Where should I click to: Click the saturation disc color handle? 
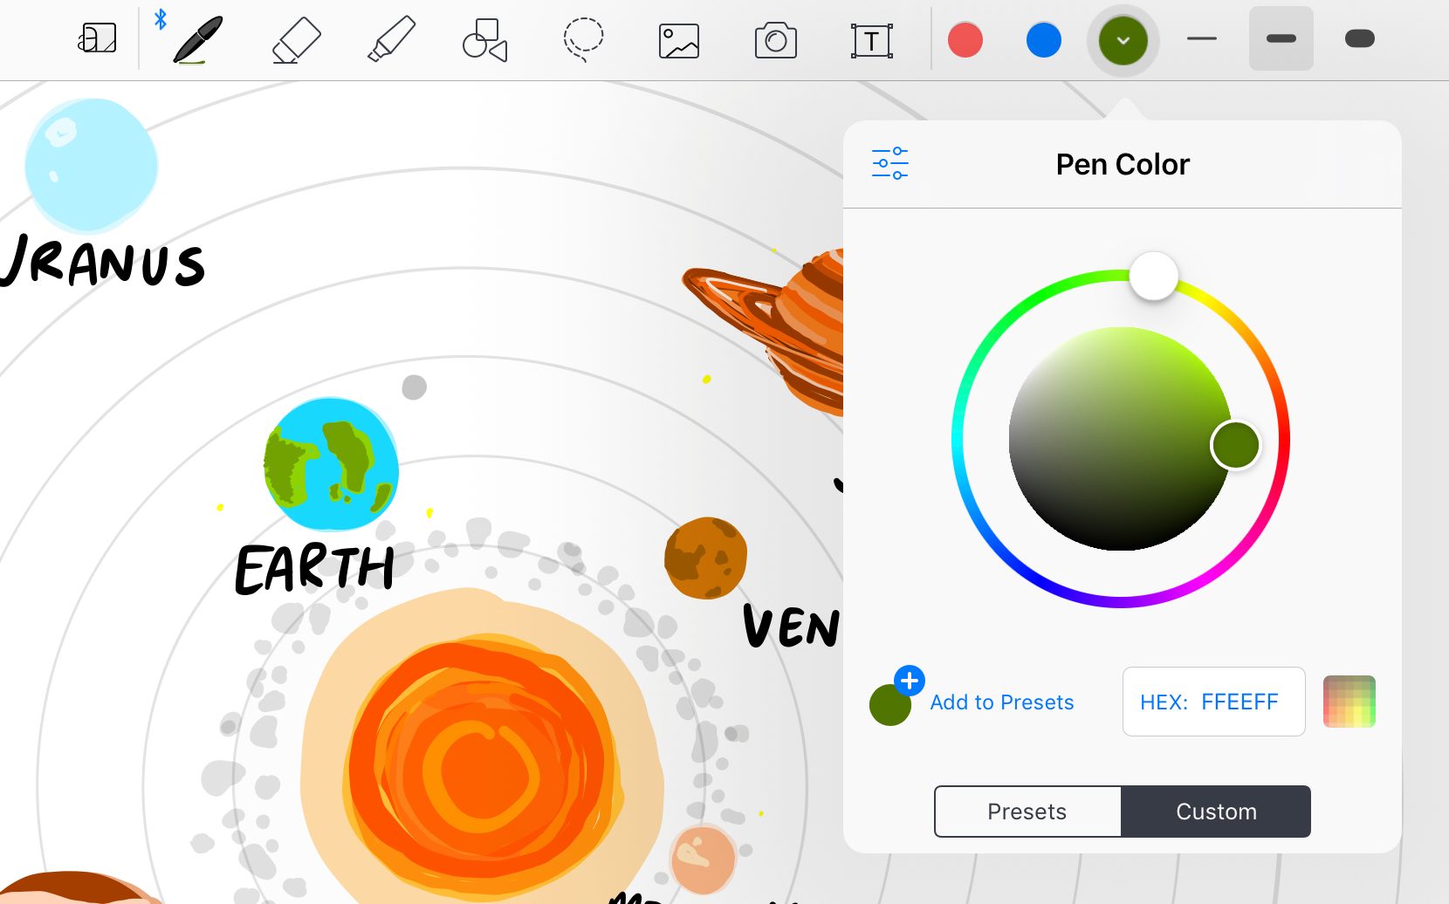click(x=1235, y=444)
